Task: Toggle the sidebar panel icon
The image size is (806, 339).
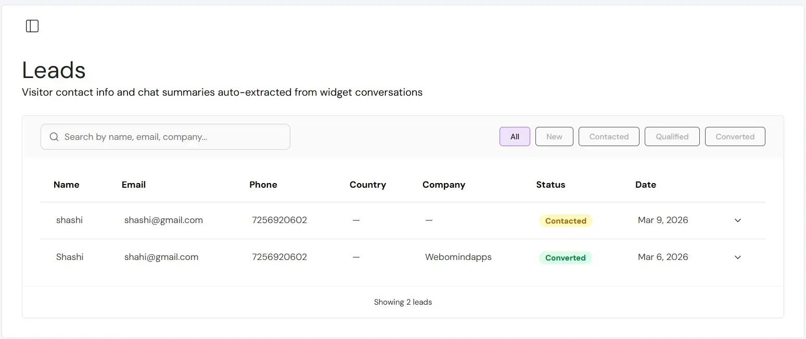Action: coord(32,26)
